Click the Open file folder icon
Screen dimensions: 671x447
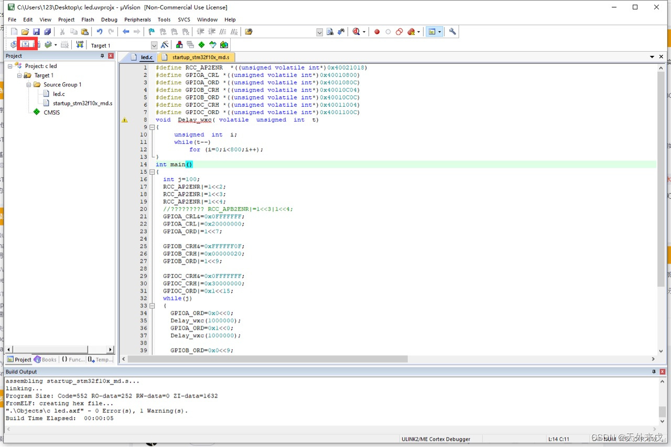(x=25, y=32)
